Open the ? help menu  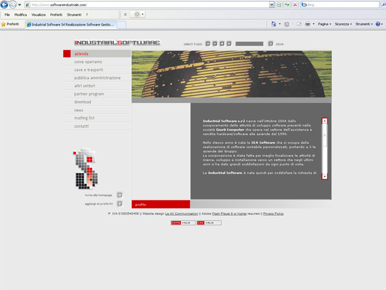(87, 15)
